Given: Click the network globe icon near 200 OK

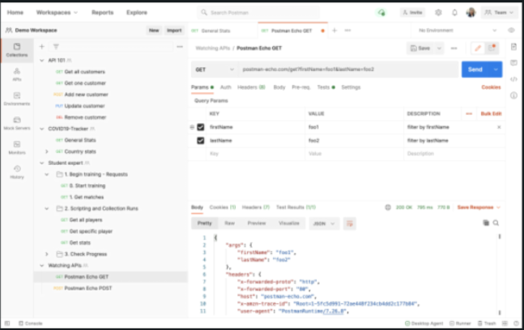Looking at the screenshot, I should [x=388, y=208].
